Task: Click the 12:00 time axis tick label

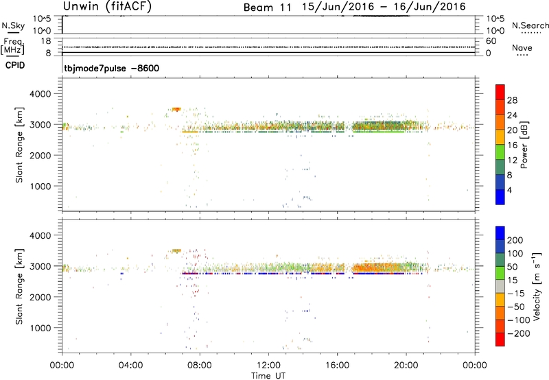Action: click(x=268, y=366)
